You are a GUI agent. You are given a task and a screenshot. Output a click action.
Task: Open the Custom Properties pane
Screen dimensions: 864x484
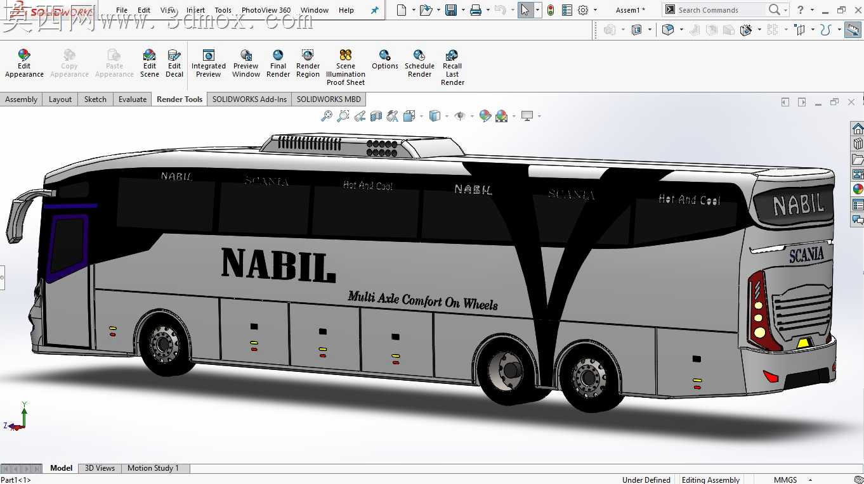(858, 205)
